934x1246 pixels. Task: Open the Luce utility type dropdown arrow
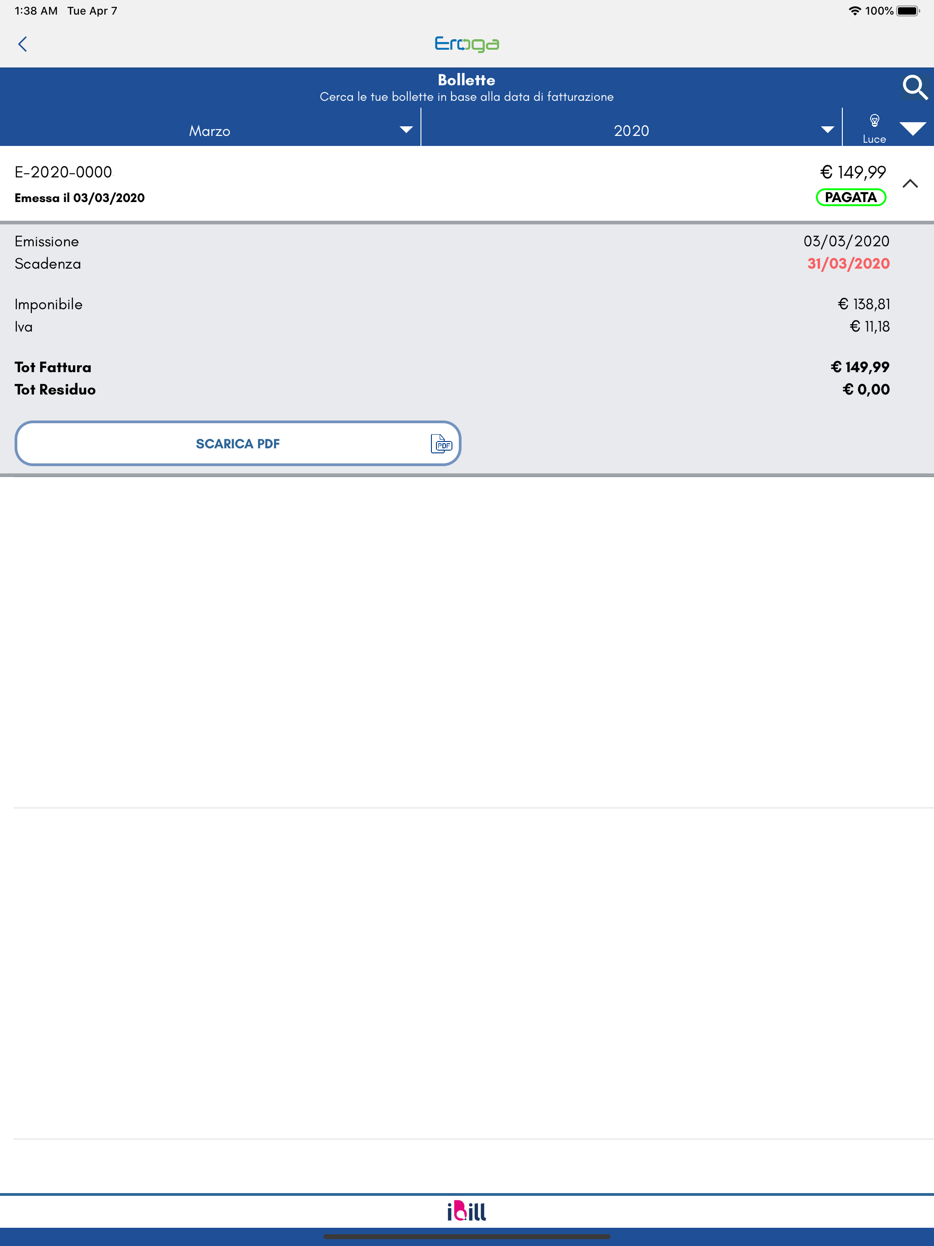pyautogui.click(x=913, y=129)
